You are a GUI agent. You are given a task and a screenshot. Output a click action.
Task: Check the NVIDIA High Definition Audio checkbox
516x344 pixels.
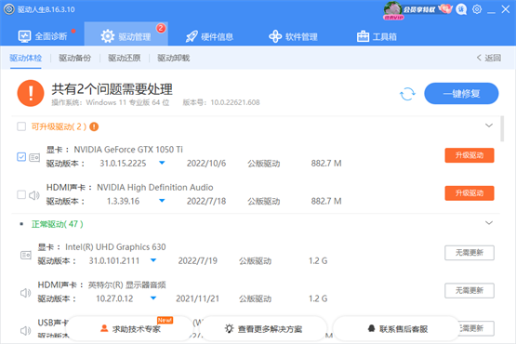pyautogui.click(x=21, y=194)
